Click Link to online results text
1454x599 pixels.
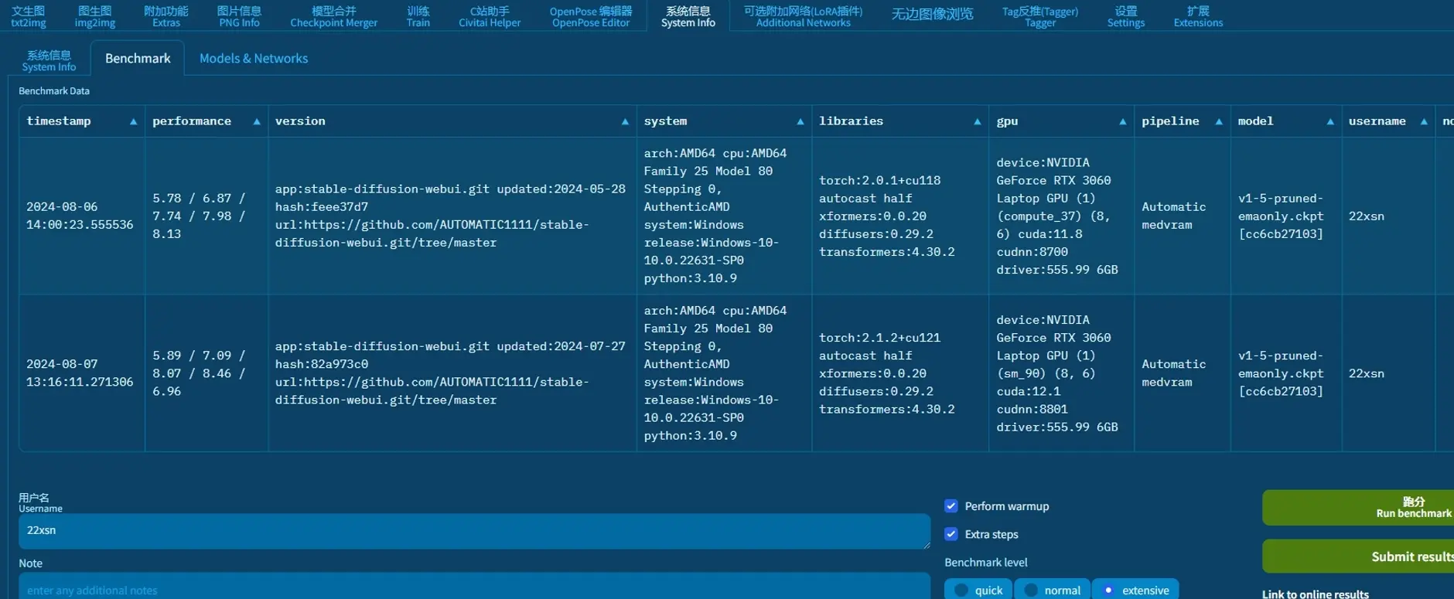click(x=1316, y=594)
